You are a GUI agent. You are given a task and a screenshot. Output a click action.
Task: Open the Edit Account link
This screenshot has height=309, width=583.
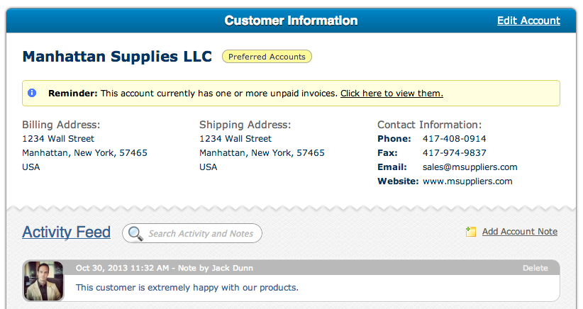click(x=528, y=21)
